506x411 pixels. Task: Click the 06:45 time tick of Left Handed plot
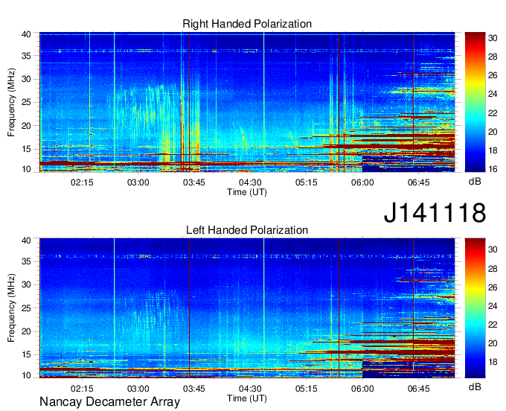point(418,388)
